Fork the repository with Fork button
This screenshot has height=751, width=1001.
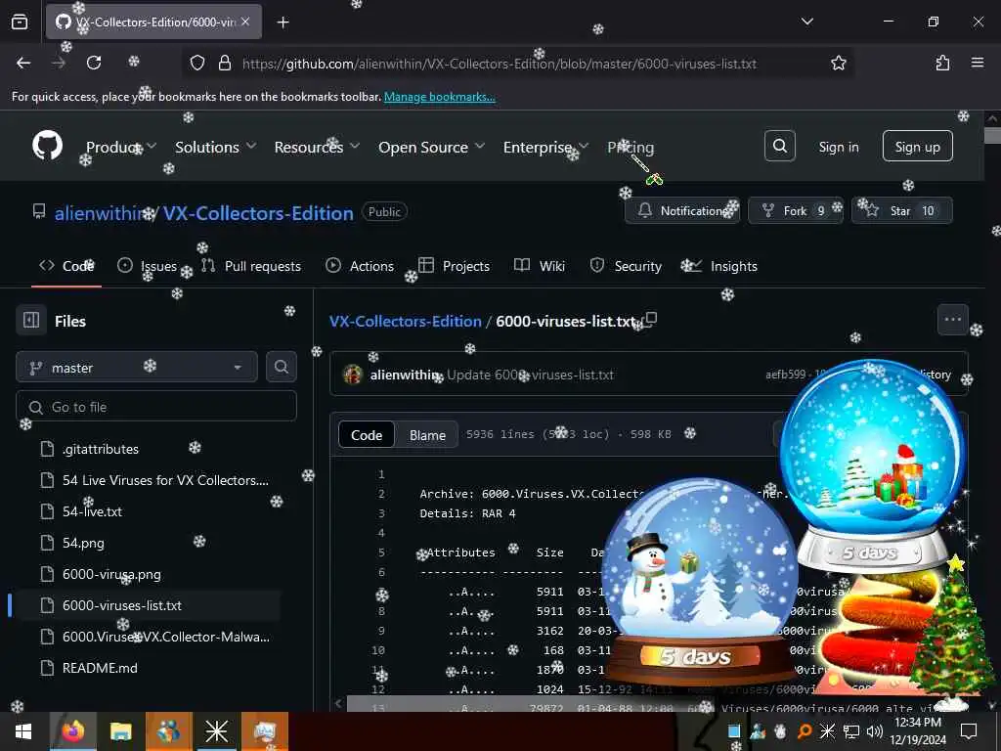pyautogui.click(x=796, y=211)
